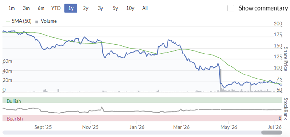Viewport: 290px width, 137px height.
Task: Click the 60m volume axis label
Action: click(8, 61)
